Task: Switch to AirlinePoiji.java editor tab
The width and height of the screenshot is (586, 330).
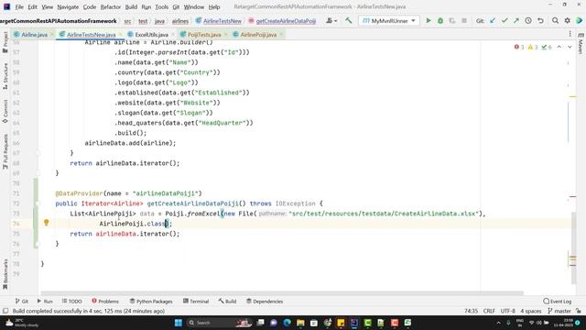Action: tap(258, 35)
